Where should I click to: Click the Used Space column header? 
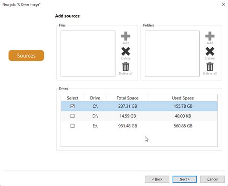[183, 98]
